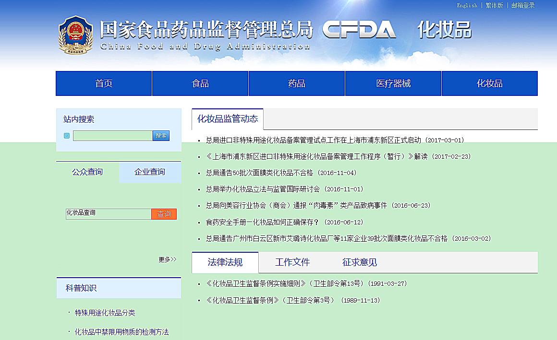Viewport: 557px width, 340px height.
Task: Click the magnifier icon beside site search field
Action: [x=66, y=136]
